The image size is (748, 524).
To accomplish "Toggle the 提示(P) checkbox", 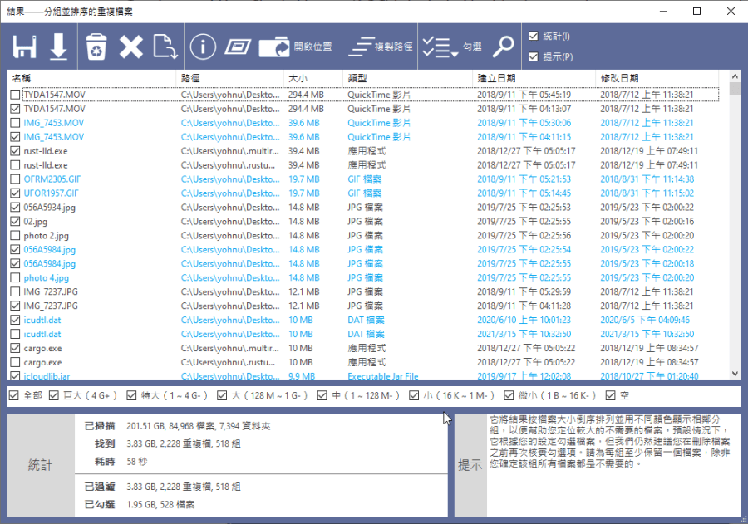I will point(534,57).
